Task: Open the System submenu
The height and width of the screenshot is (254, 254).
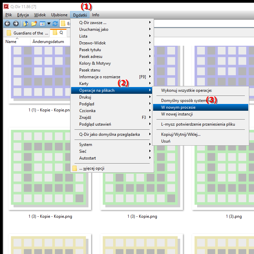Action: pyautogui.click(x=112, y=145)
